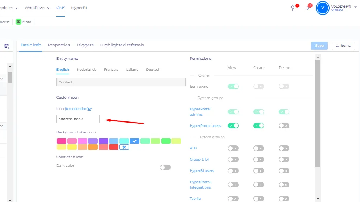Open HyperPortal admins group link
Image resolution: width=360 pixels, height=202 pixels.
pos(200,112)
